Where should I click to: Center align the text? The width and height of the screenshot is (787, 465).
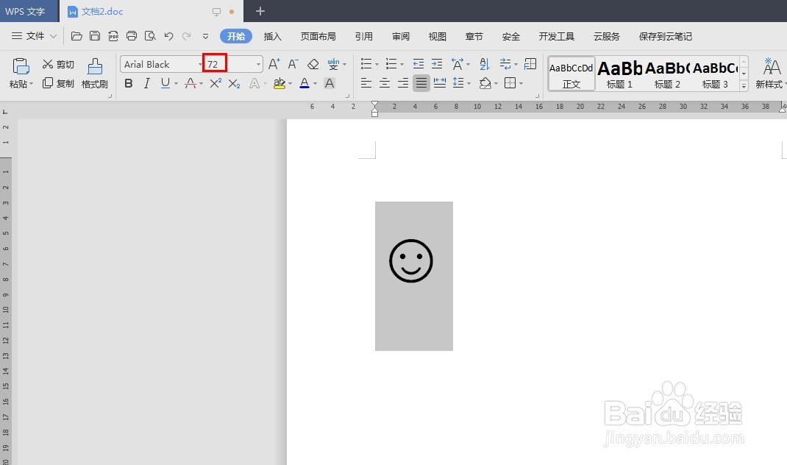385,83
